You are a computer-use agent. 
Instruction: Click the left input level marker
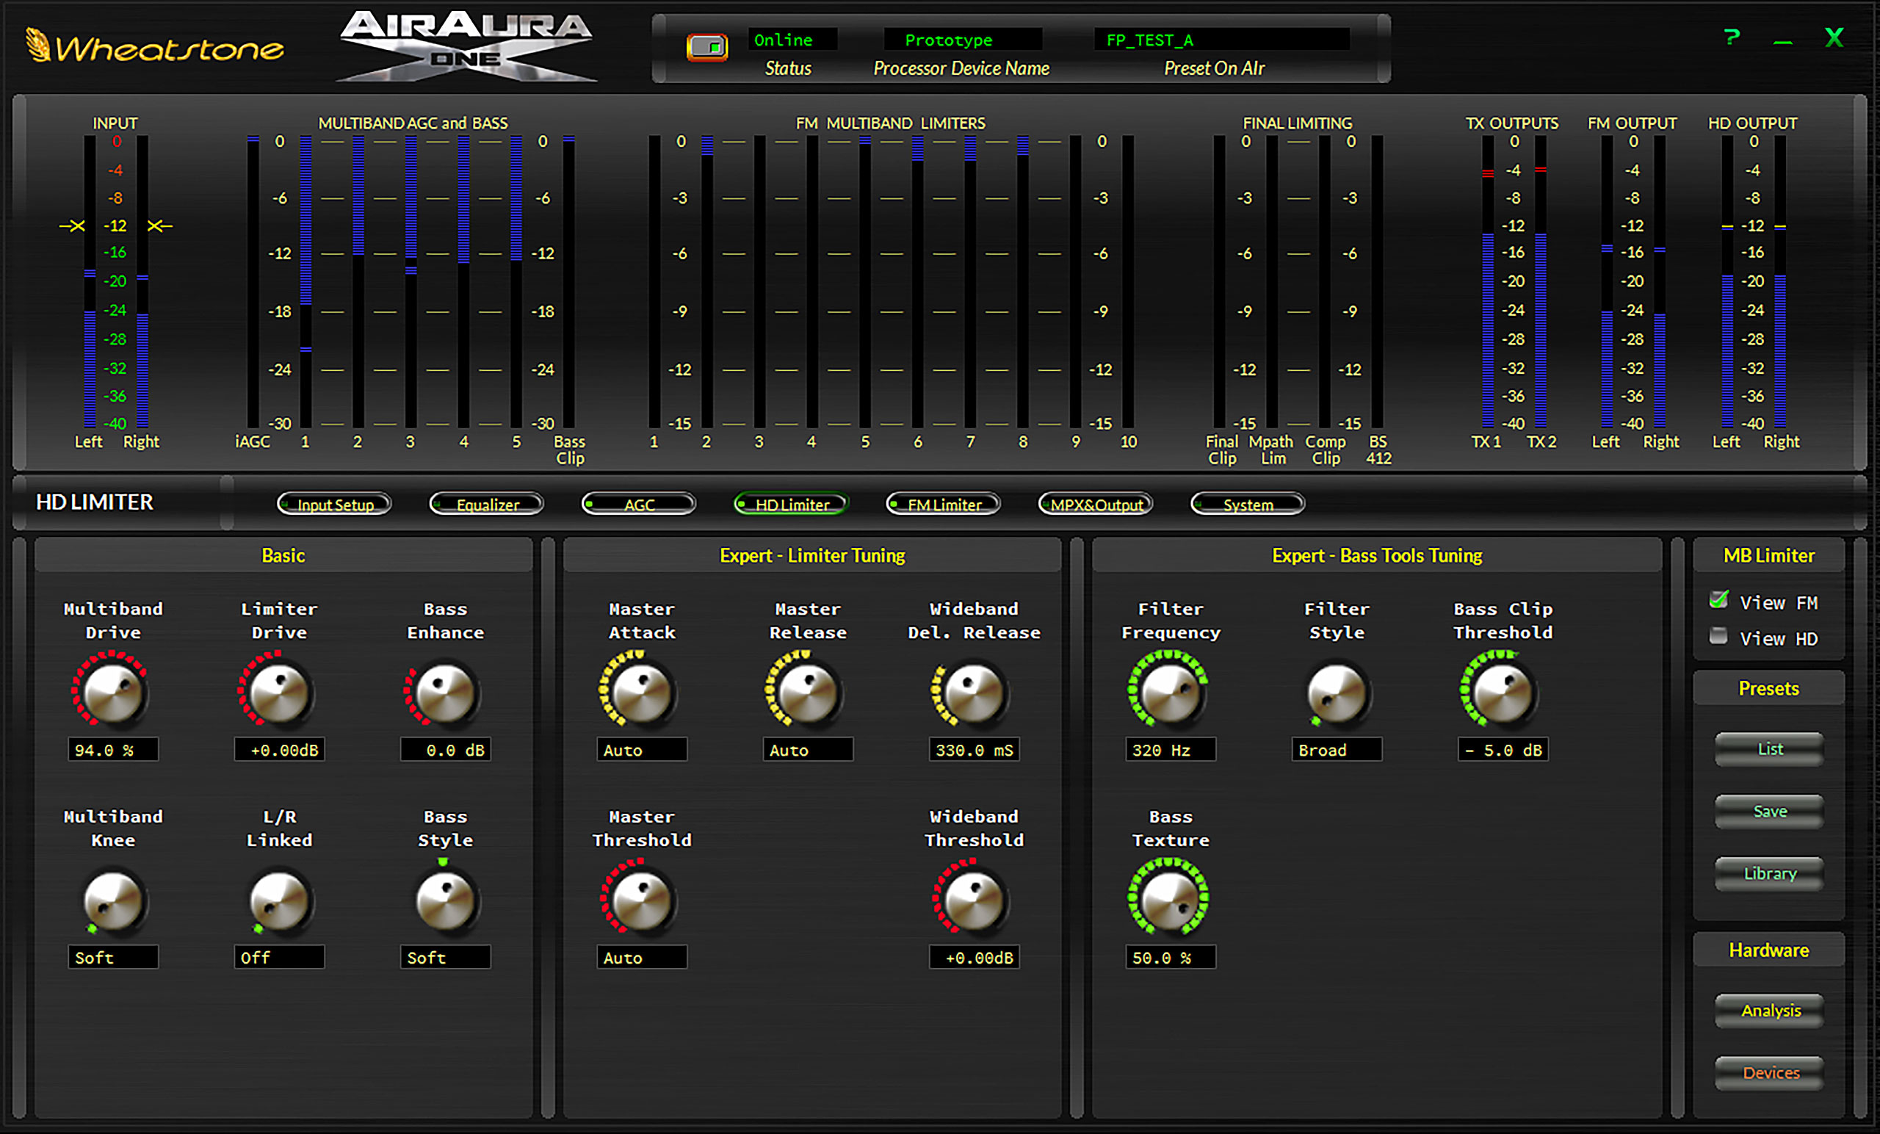[73, 226]
